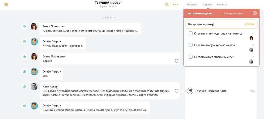
Task: Click the Готово button
Action: [x=249, y=24]
